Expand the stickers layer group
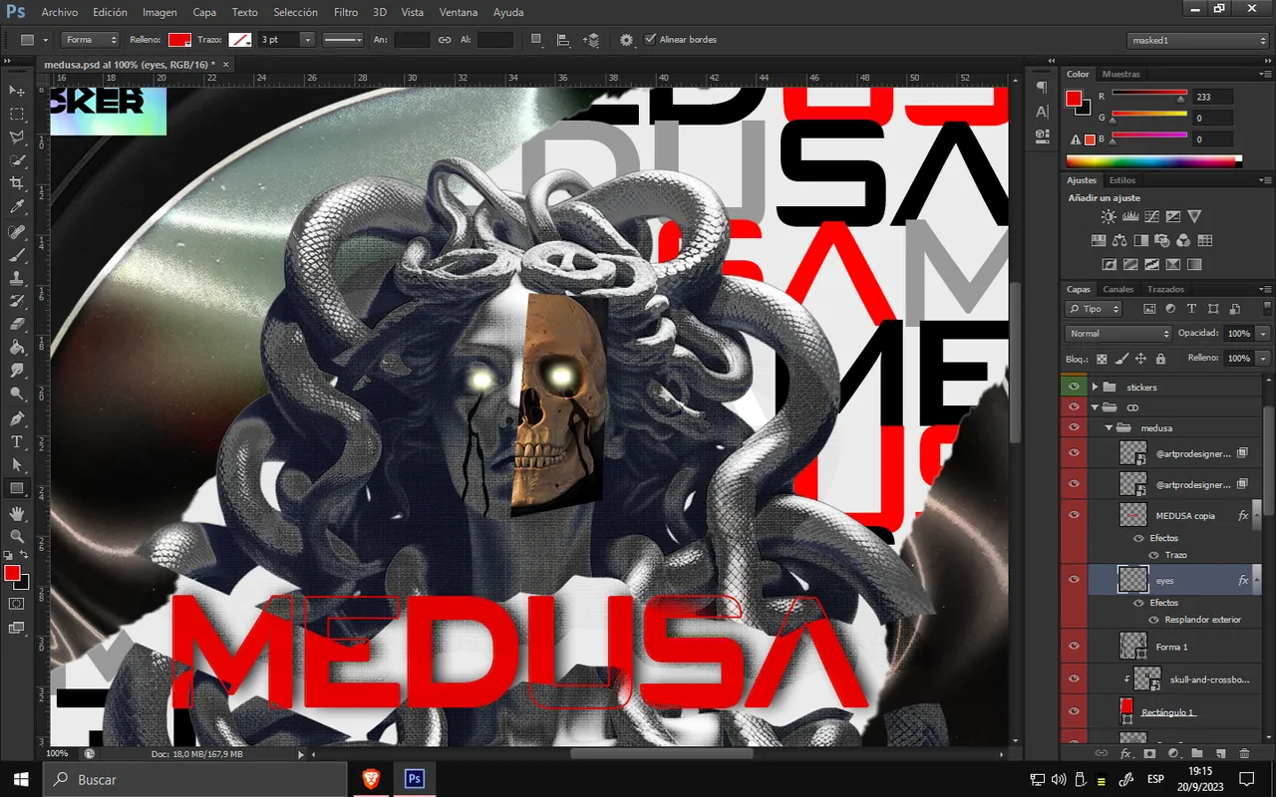Image resolution: width=1276 pixels, height=797 pixels. [x=1096, y=387]
